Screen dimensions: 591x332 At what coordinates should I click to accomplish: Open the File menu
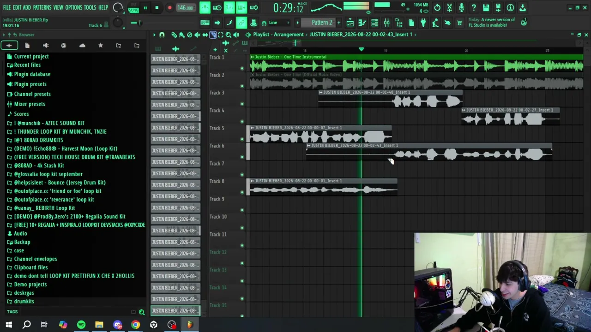tap(7, 8)
